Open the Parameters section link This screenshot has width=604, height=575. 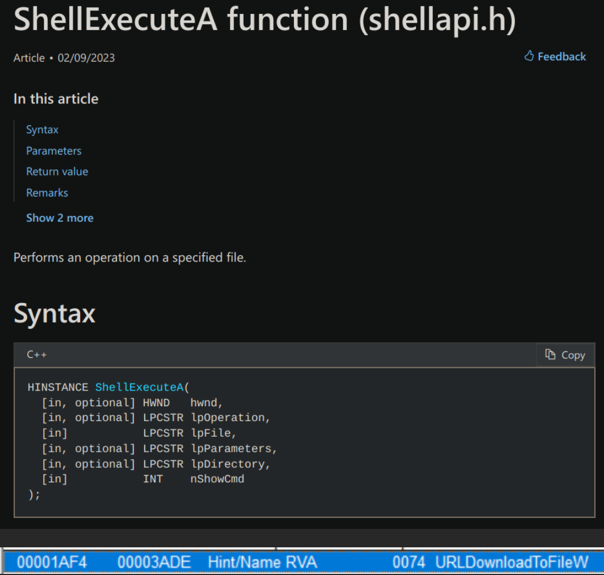pos(54,151)
